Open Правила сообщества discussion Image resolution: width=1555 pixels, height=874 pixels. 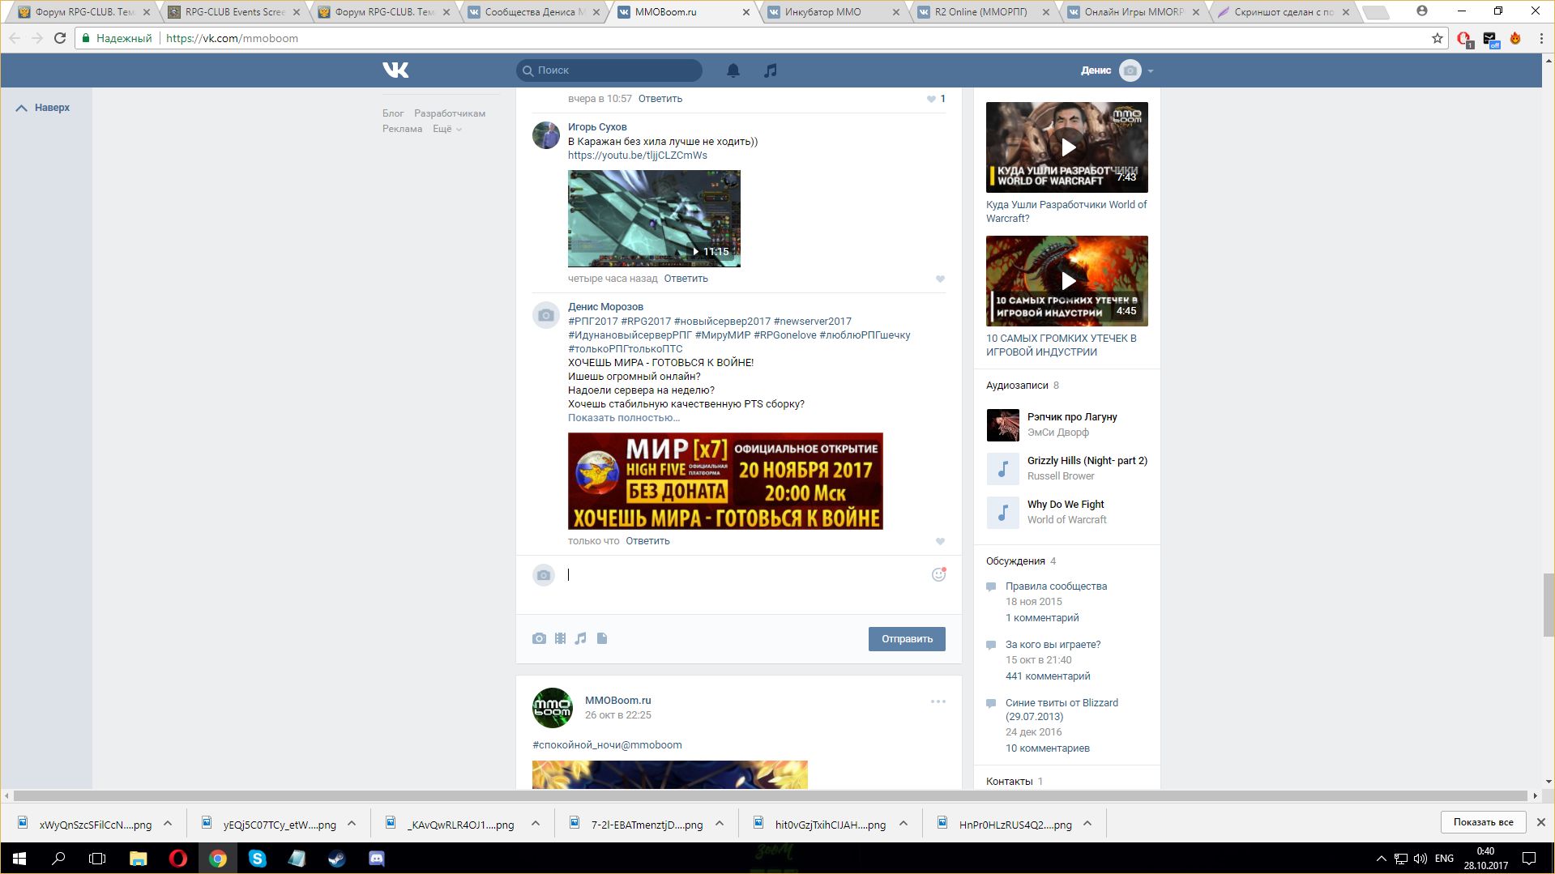pyautogui.click(x=1056, y=586)
